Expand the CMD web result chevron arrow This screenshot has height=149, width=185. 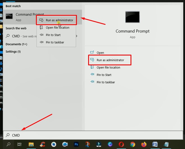pyautogui.click(x=77, y=36)
